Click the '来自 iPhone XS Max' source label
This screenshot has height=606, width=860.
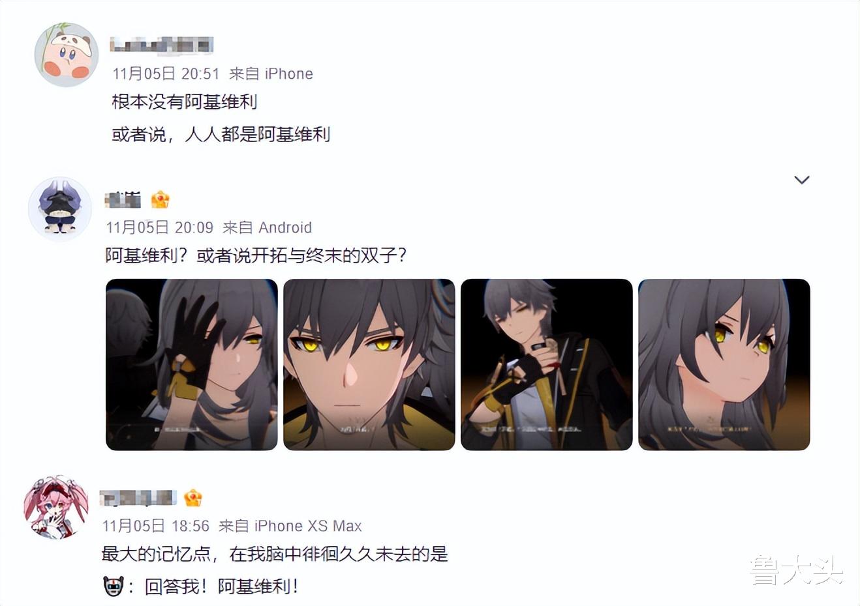pos(290,526)
